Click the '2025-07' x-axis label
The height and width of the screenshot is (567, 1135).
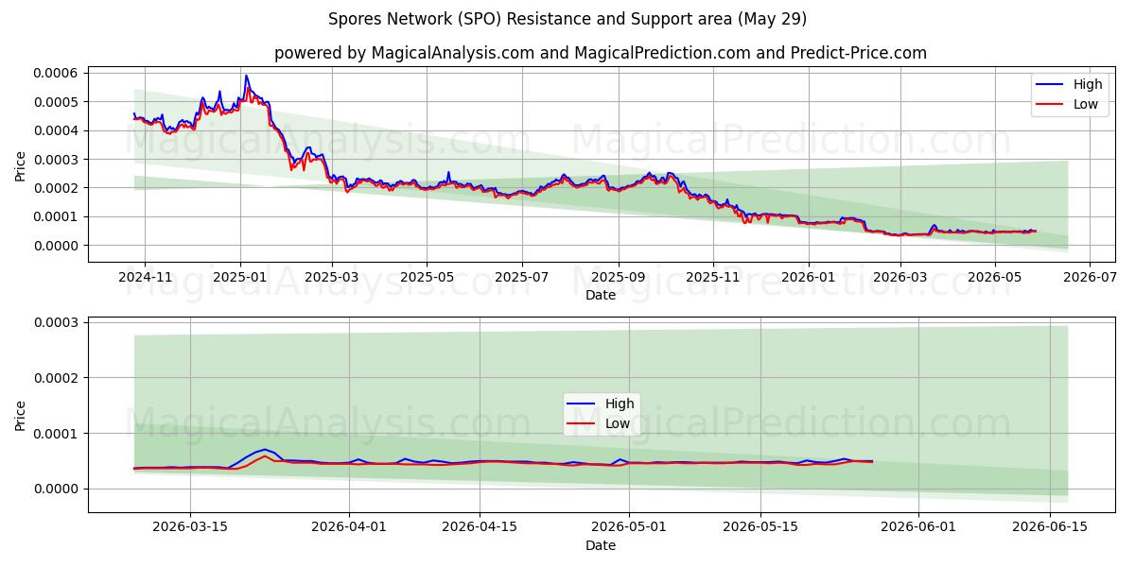(522, 278)
